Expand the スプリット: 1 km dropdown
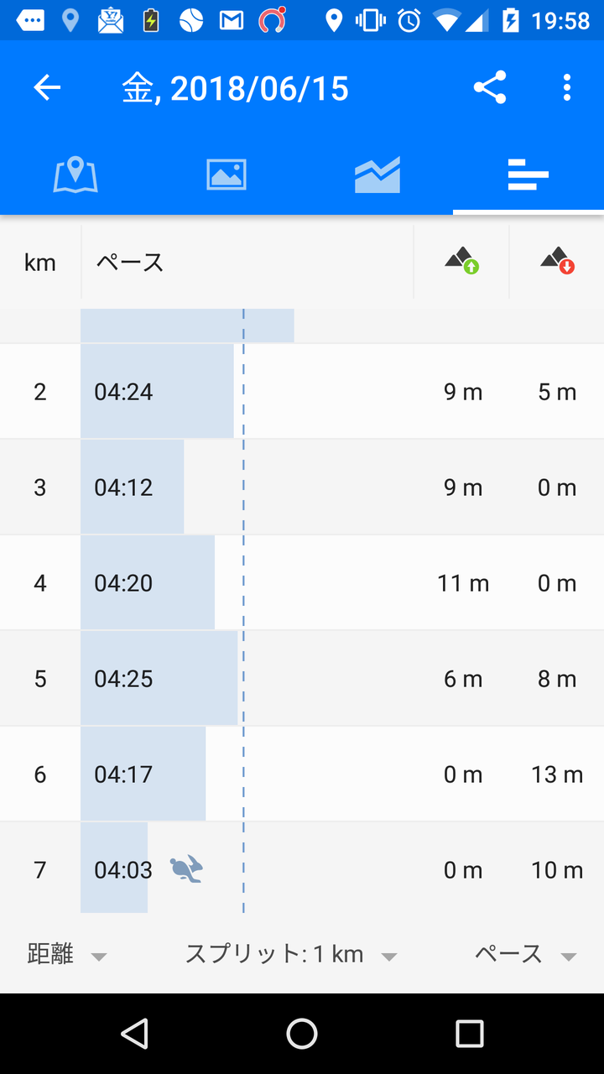Screen dimensions: 604x1074 click(290, 955)
